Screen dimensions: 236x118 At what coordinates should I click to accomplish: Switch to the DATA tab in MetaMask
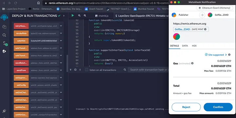click(x=185, y=46)
